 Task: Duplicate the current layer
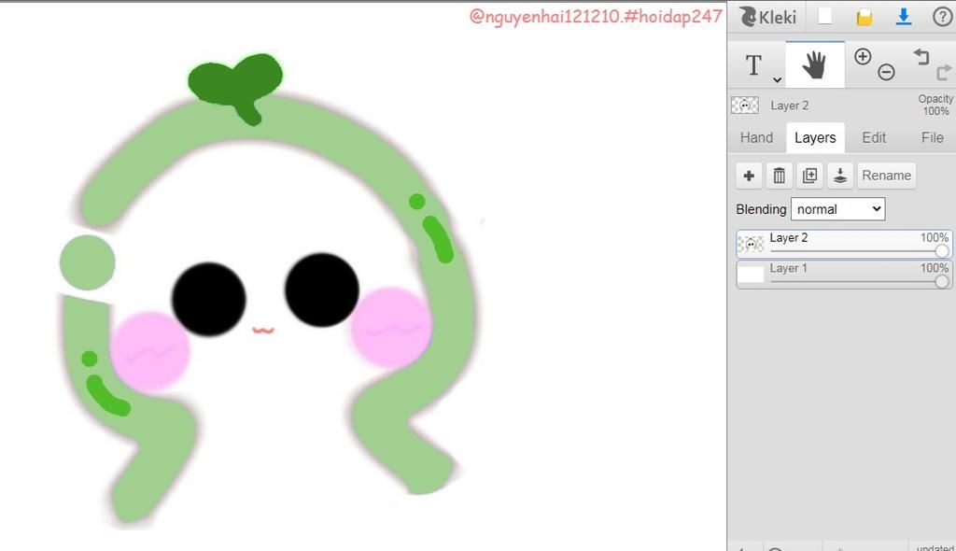point(809,176)
